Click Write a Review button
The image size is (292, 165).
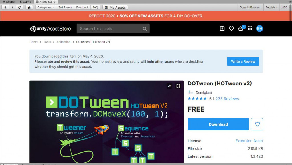click(243, 61)
